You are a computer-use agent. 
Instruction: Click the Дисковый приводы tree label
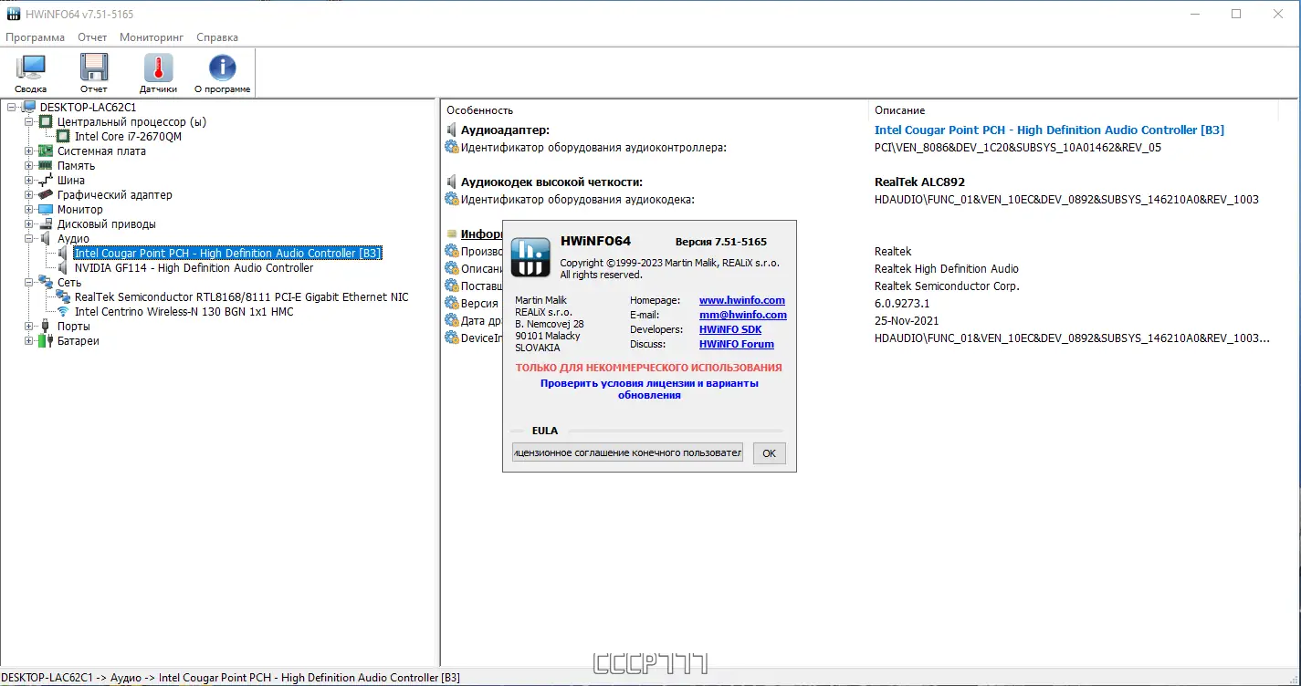tap(106, 224)
